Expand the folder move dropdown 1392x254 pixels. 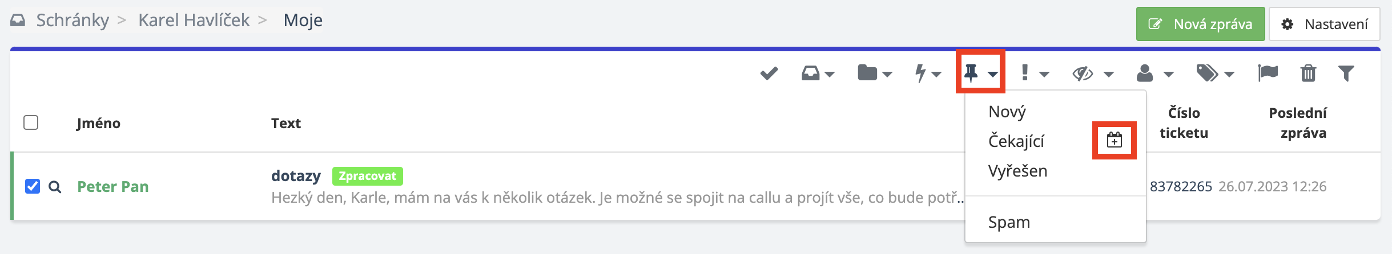coord(874,73)
